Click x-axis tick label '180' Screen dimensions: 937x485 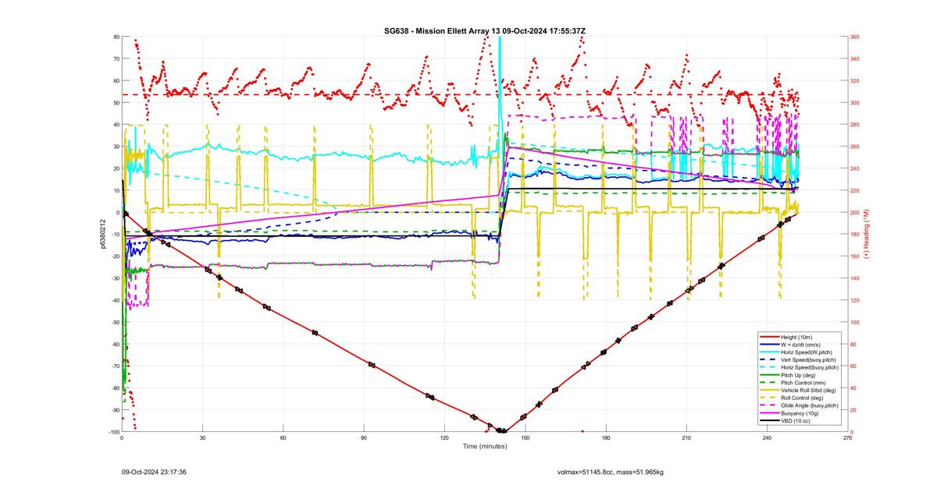pos(606,438)
